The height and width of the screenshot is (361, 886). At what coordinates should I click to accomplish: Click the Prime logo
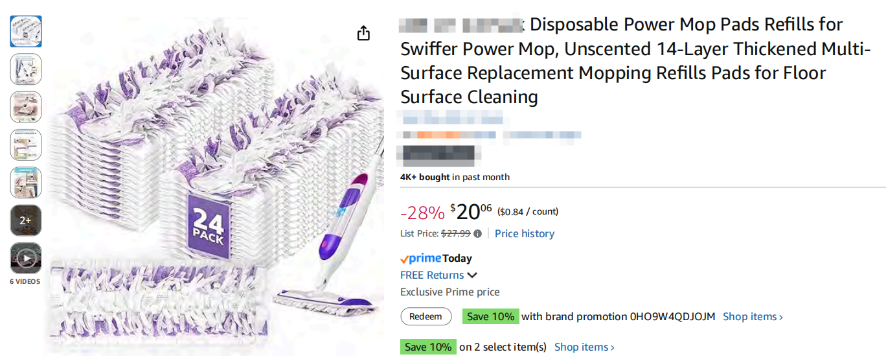(421, 259)
